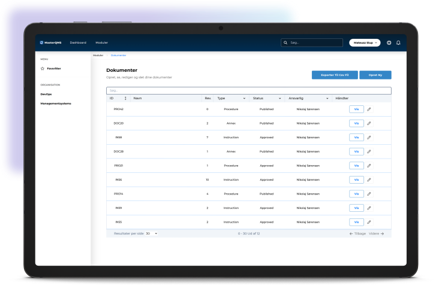Click the Opret Ny button
This screenshot has width=439, height=286.
tap(375, 75)
